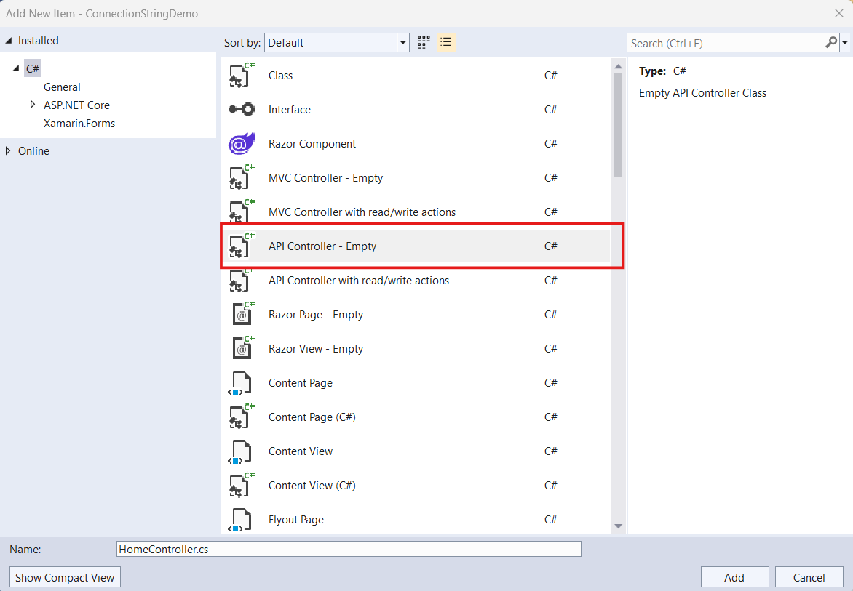Switch to small icons grid view
The image size is (853, 591).
tap(424, 42)
